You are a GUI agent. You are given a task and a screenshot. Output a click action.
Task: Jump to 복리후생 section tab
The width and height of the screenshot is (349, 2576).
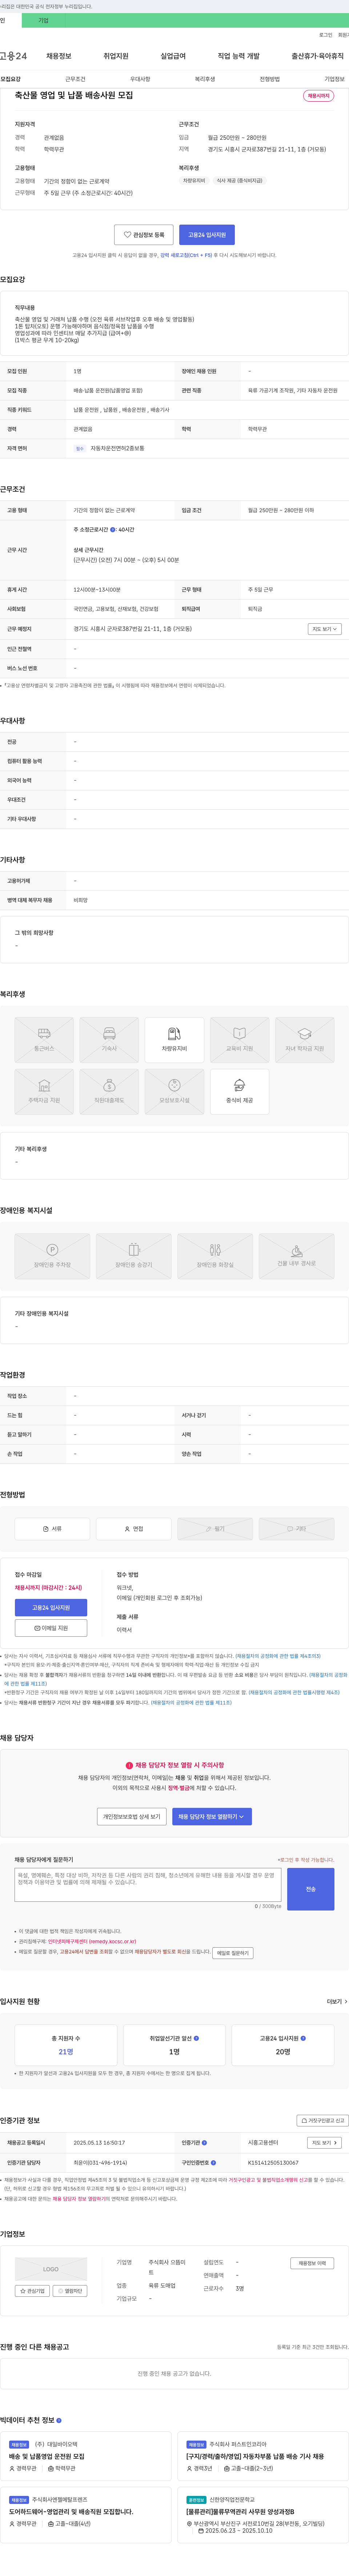point(205,79)
